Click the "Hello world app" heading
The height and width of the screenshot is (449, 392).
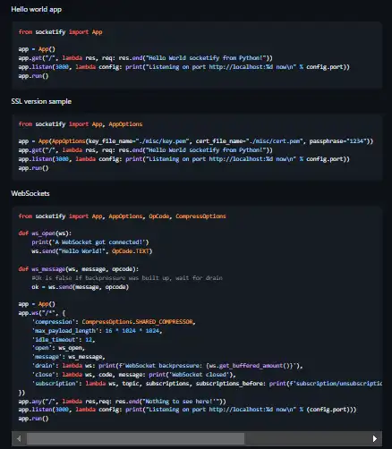point(37,9)
